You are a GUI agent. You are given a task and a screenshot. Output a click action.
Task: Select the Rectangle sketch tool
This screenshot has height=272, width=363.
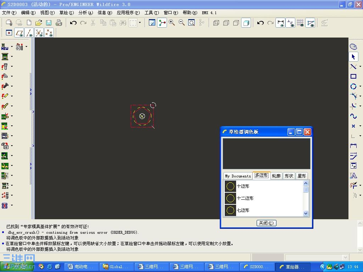(353, 76)
